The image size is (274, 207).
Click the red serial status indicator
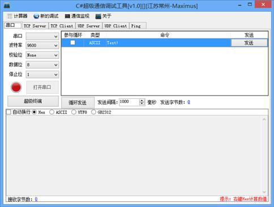coord(16,87)
